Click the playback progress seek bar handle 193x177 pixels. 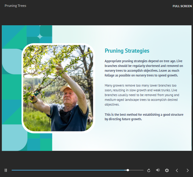pyautogui.click(x=128, y=170)
